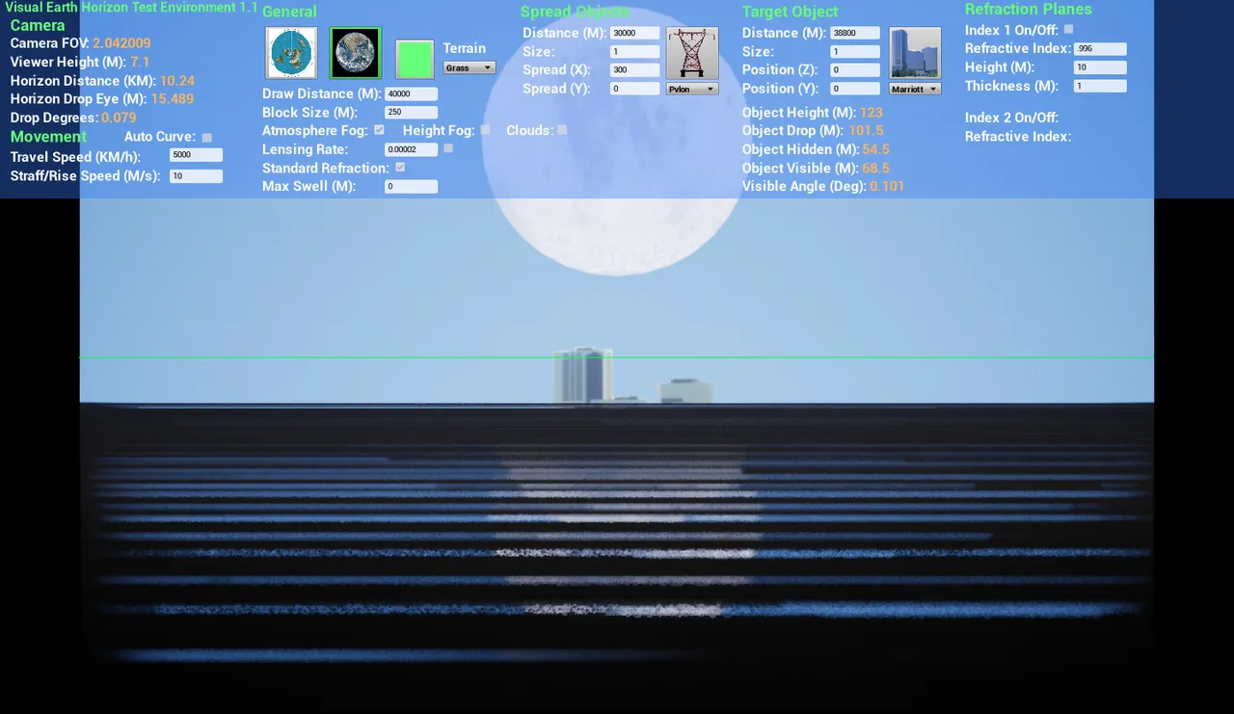Click the Refraction Planes section heading
This screenshot has height=714, width=1234.
(1029, 9)
